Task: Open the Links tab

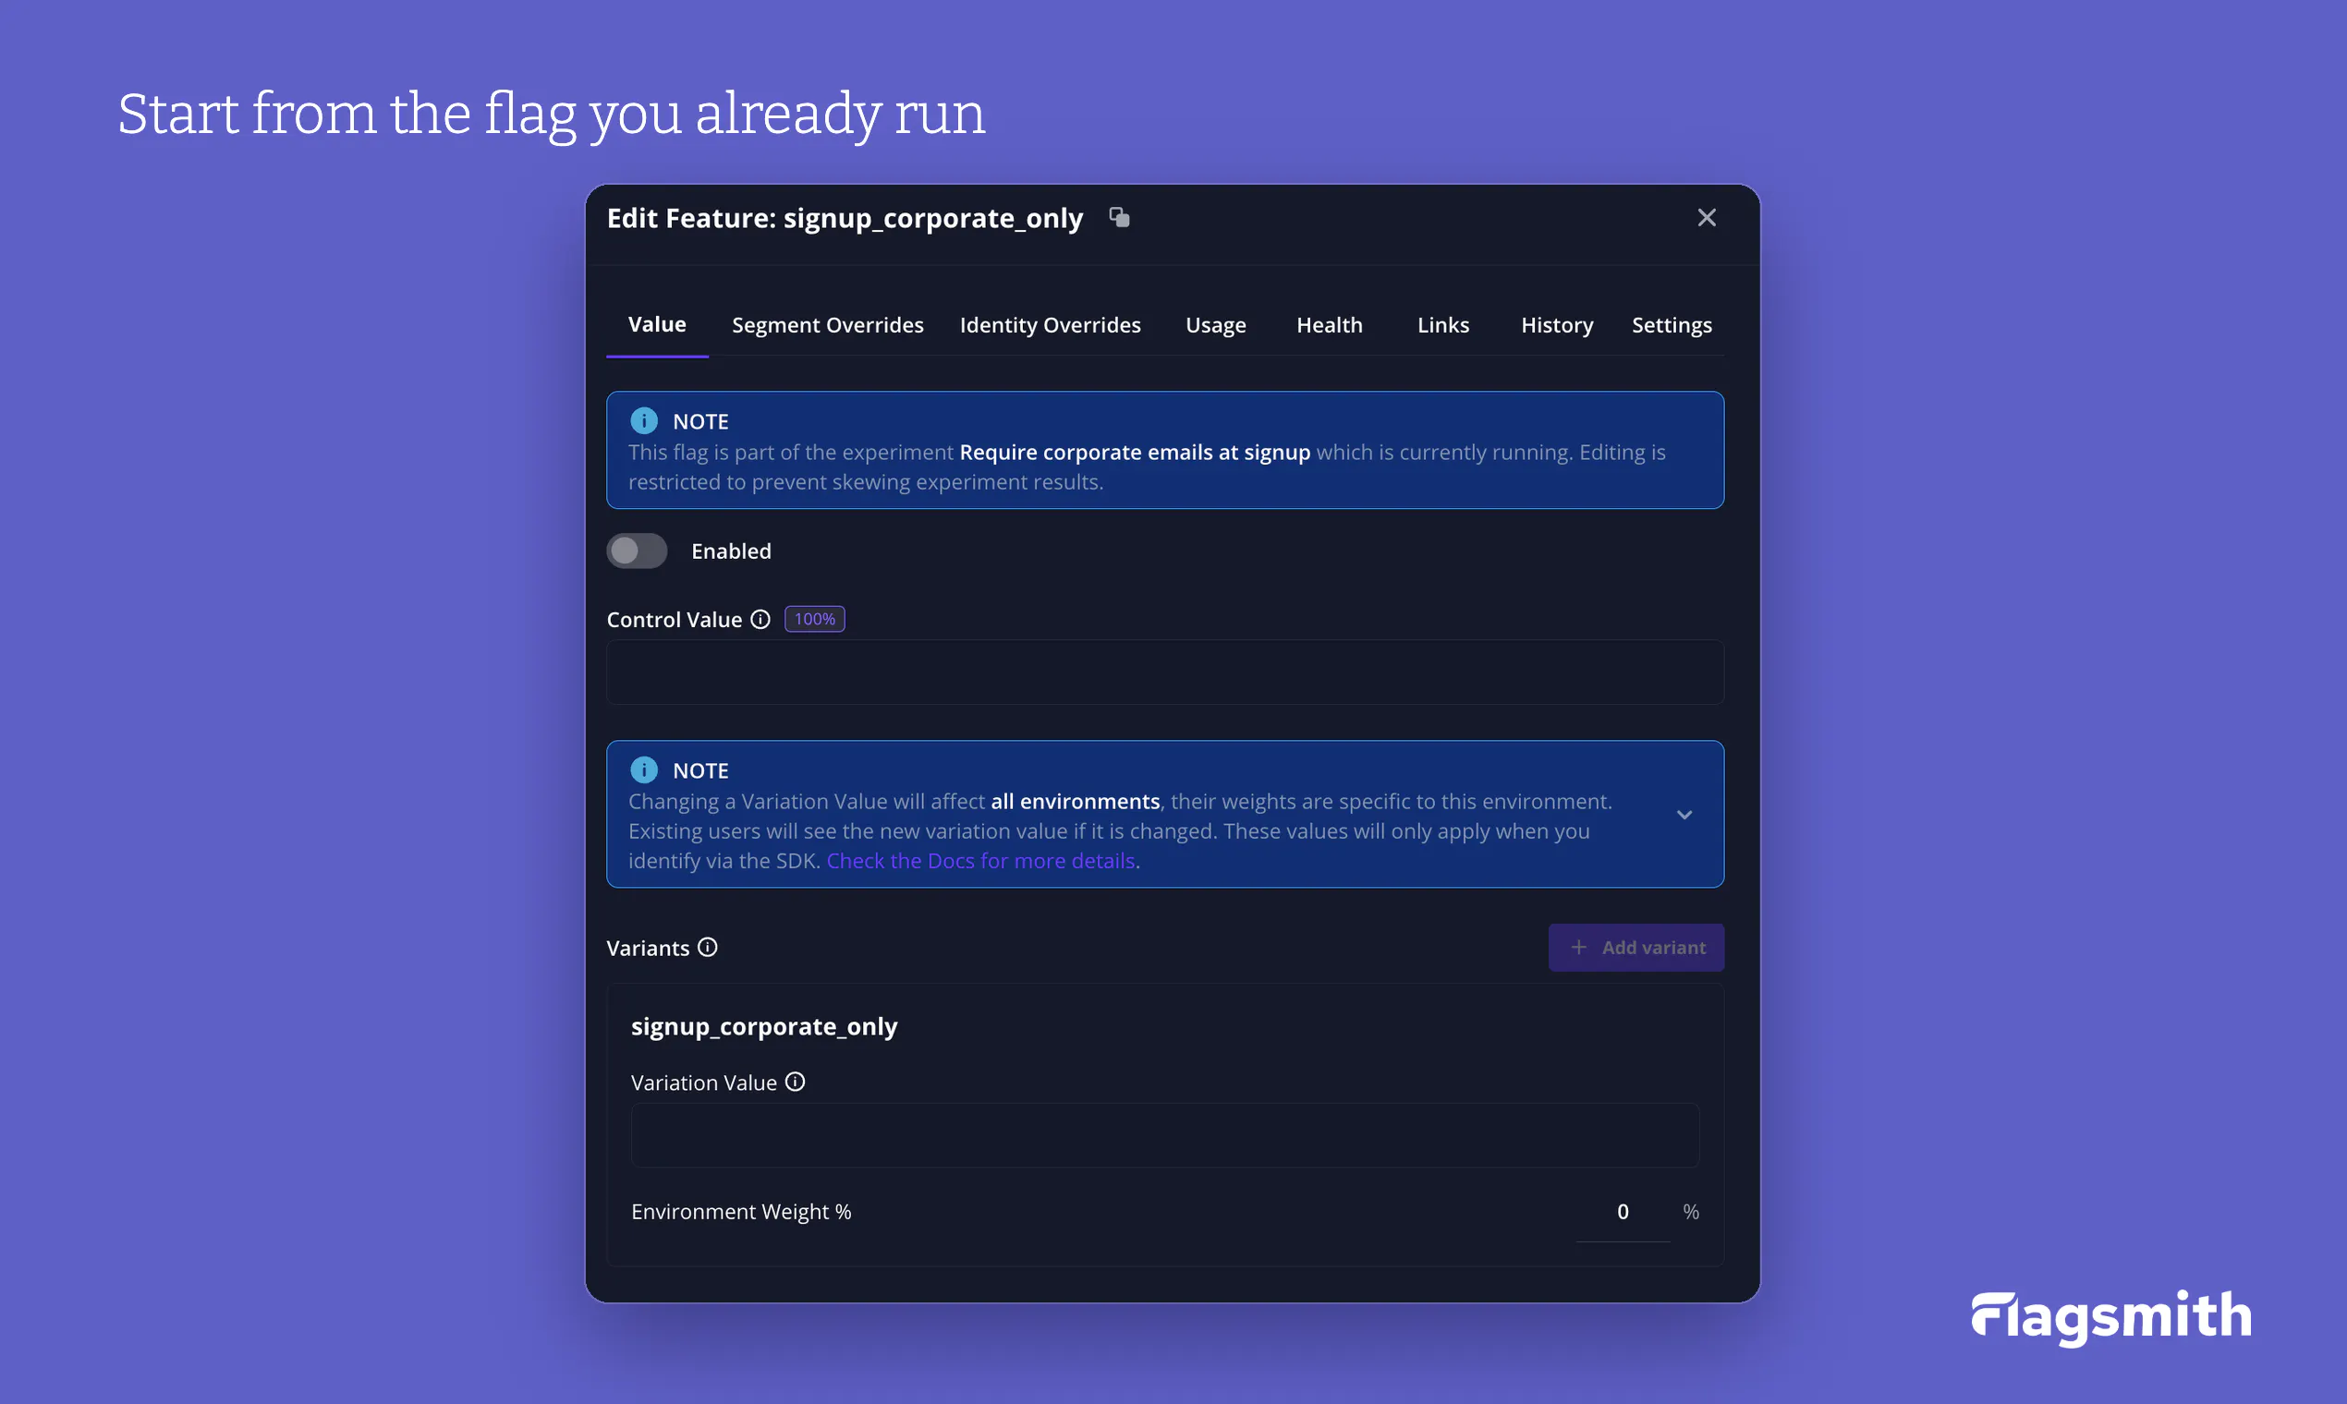Action: tap(1442, 324)
